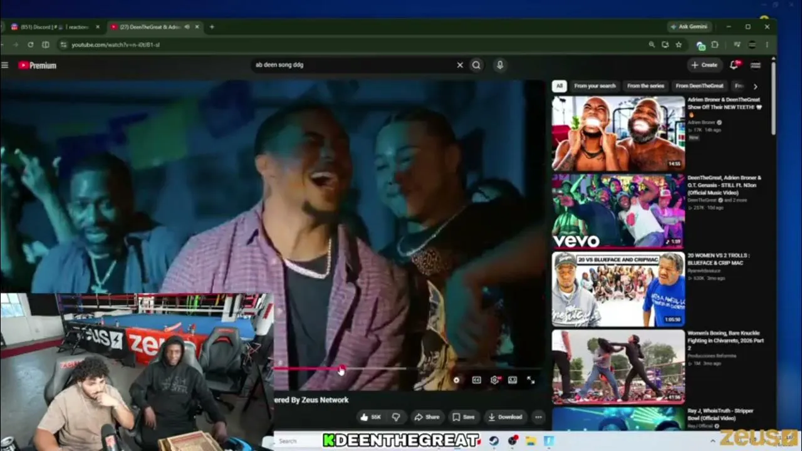This screenshot has height=451, width=802.
Task: Open Chrome's three-dot menu
Action: point(768,45)
